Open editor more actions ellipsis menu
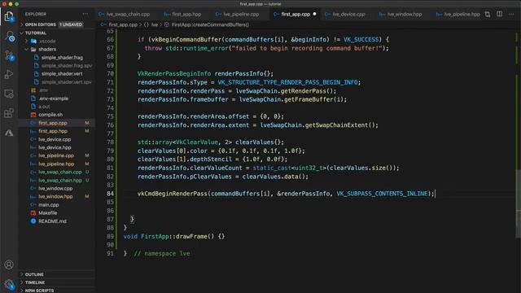The image size is (521, 293). click(x=511, y=15)
